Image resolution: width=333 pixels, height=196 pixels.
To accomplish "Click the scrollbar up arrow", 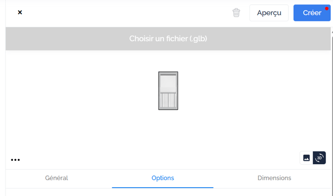I will [332, 32].
